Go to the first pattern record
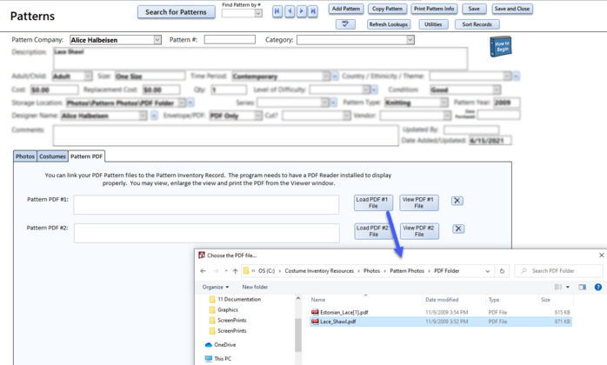607x365 pixels. tap(277, 11)
